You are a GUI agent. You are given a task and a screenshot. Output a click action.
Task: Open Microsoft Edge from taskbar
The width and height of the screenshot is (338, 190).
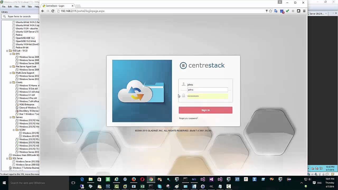(x=82, y=179)
